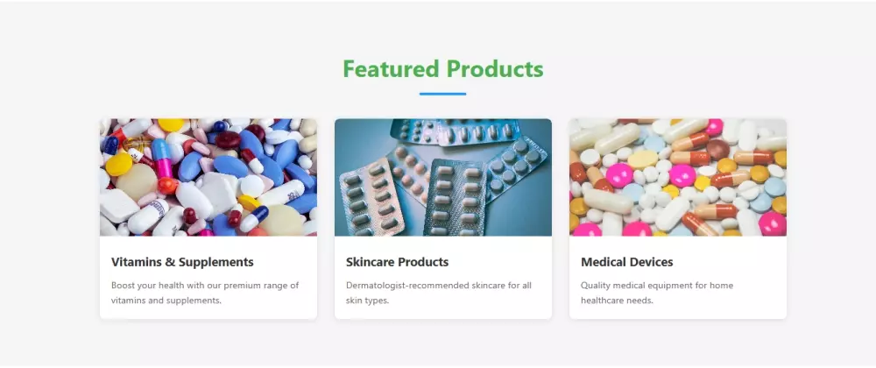Click the word 'Dermatologist-recommended' in skincare card
876x368 pixels.
(x=407, y=286)
